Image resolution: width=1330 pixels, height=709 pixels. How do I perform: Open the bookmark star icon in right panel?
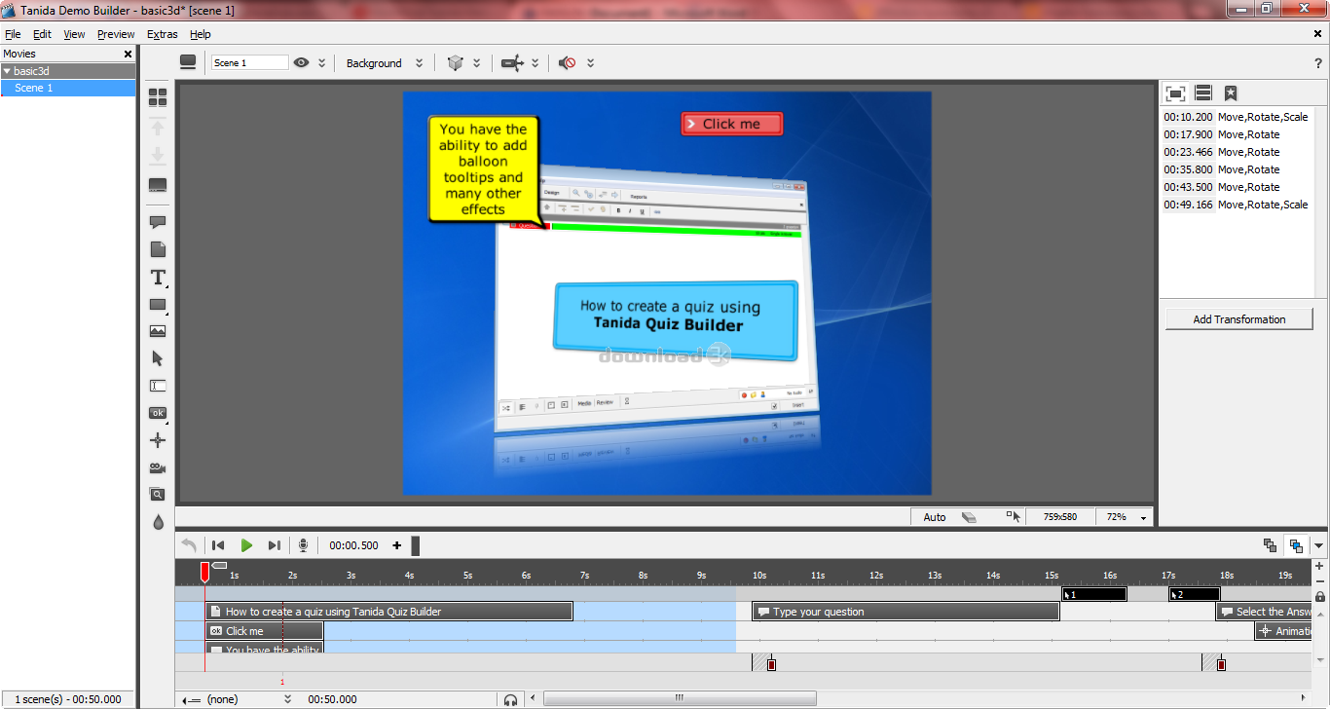point(1231,93)
